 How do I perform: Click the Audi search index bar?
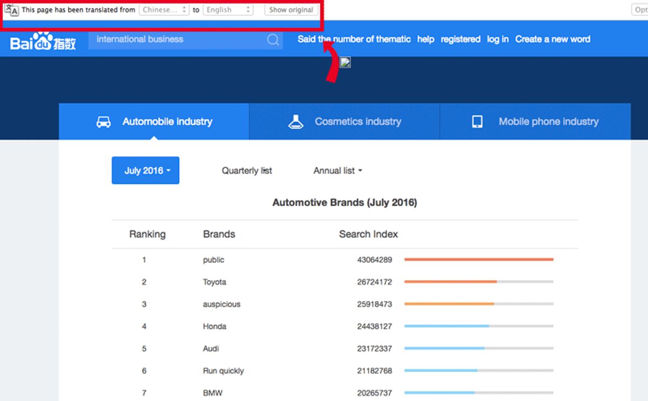(x=479, y=348)
